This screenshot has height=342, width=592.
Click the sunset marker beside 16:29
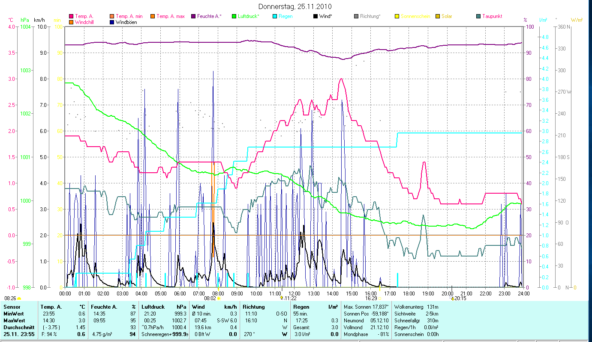click(380, 298)
